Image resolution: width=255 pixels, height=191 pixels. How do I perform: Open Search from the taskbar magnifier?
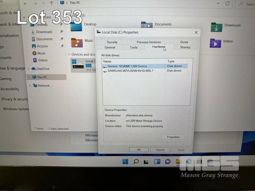136,161
